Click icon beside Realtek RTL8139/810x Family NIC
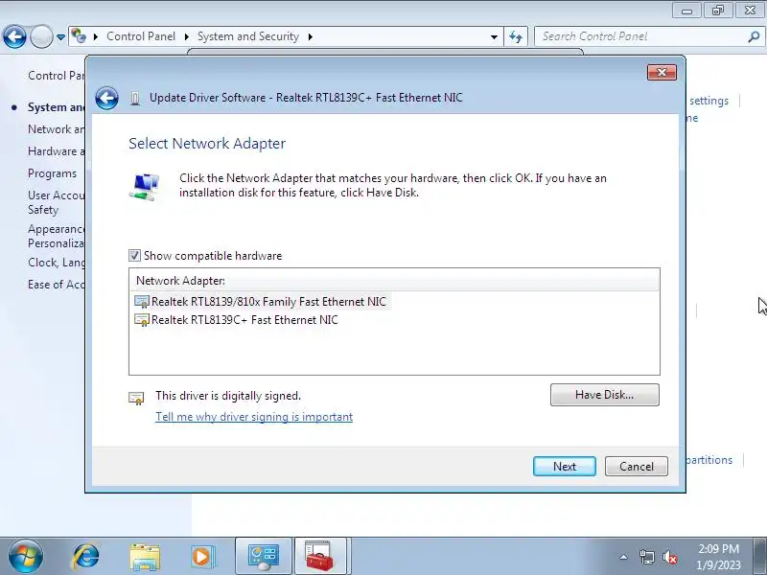The image size is (767, 575). [142, 302]
